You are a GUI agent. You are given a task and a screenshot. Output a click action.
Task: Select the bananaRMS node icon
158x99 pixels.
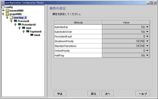click(x=7, y=11)
